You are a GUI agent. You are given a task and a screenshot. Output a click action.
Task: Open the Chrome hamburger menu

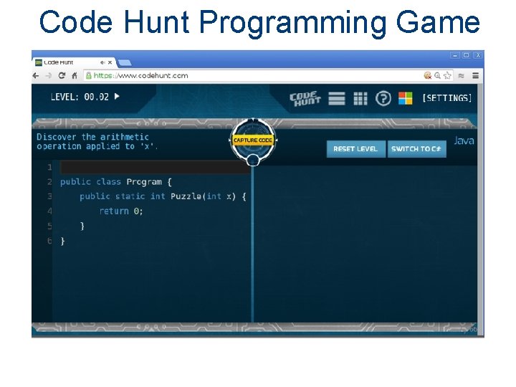(476, 76)
